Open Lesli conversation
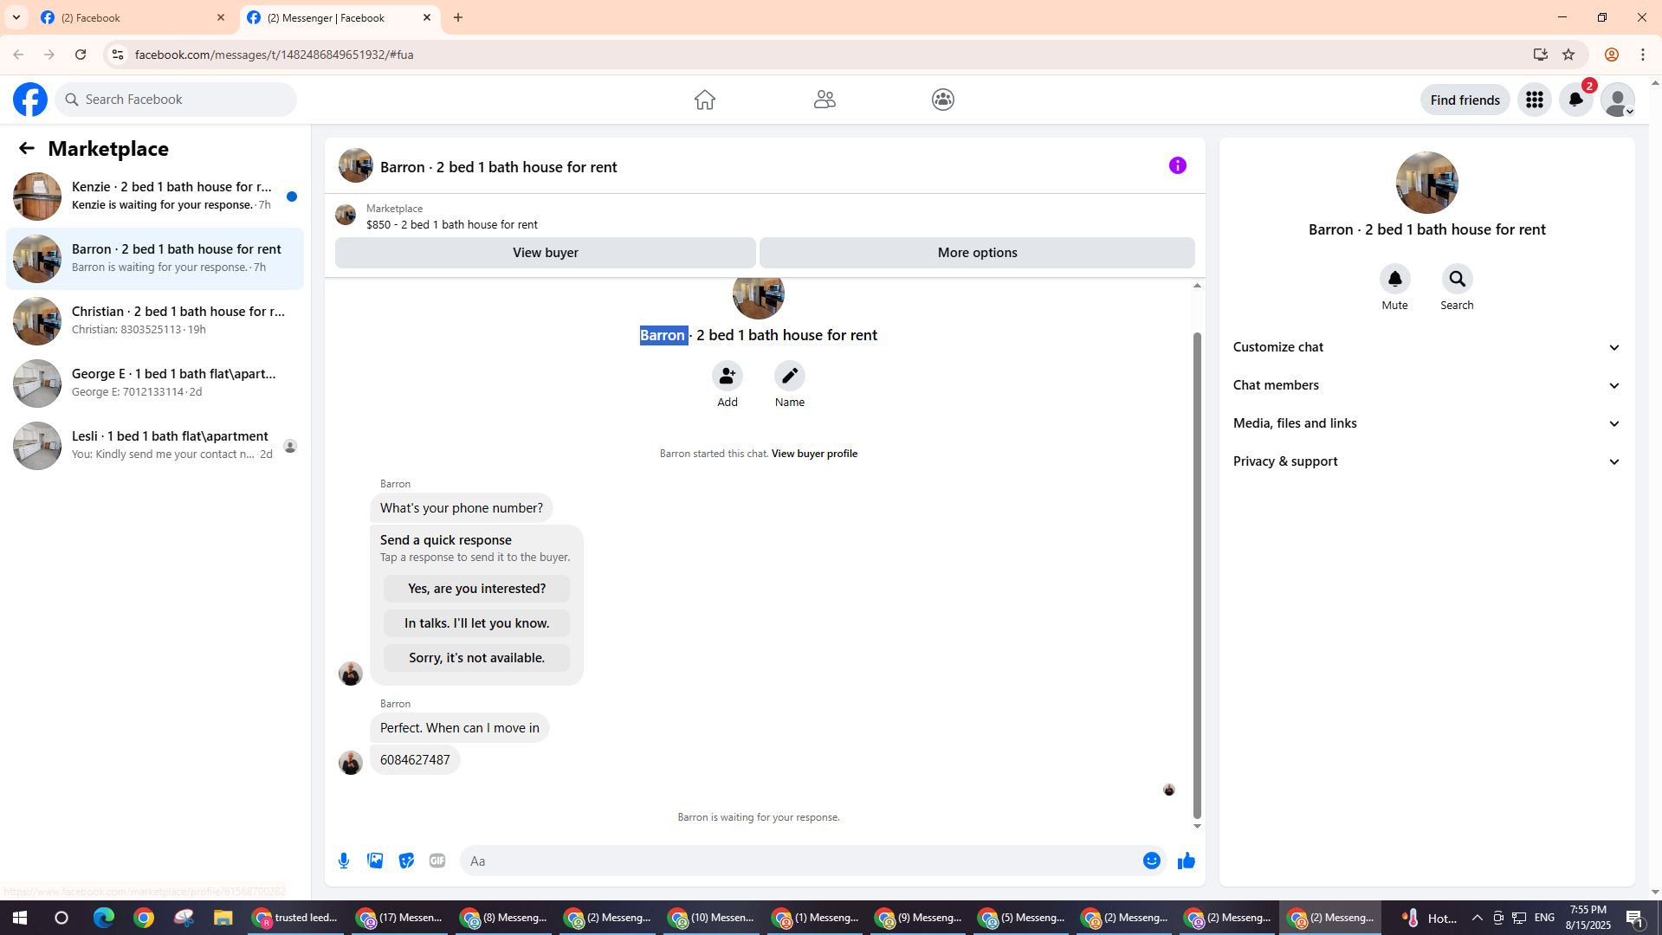The width and height of the screenshot is (1662, 935). point(155,446)
